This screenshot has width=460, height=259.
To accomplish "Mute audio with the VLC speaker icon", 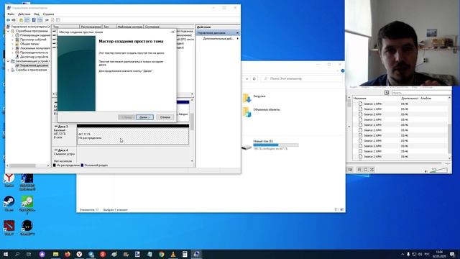I will pyautogui.click(x=426, y=171).
